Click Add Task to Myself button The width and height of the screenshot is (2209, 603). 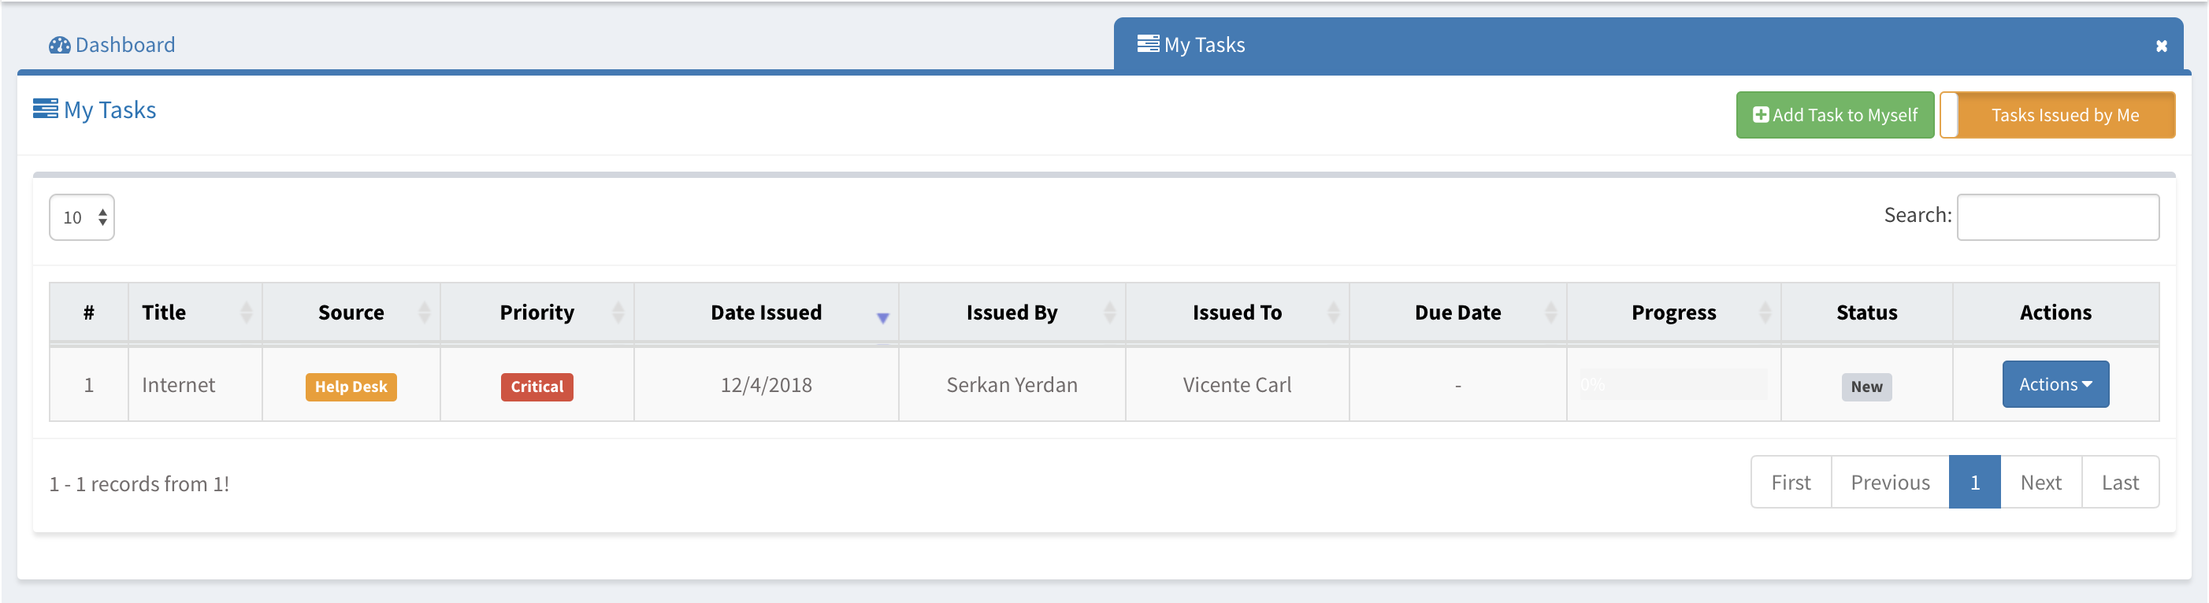[1834, 115]
